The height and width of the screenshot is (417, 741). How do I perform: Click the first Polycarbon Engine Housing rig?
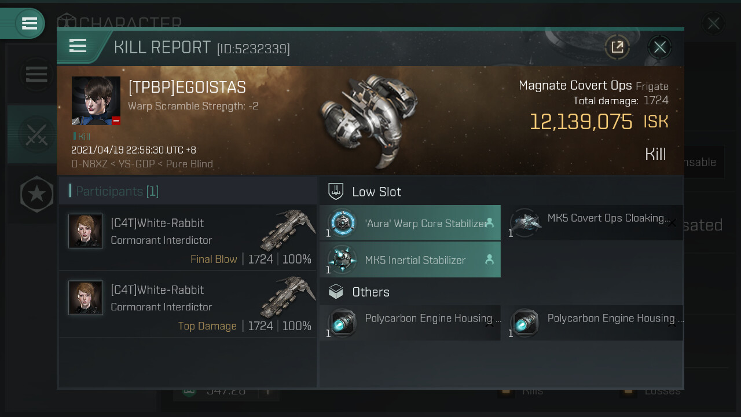click(410, 323)
